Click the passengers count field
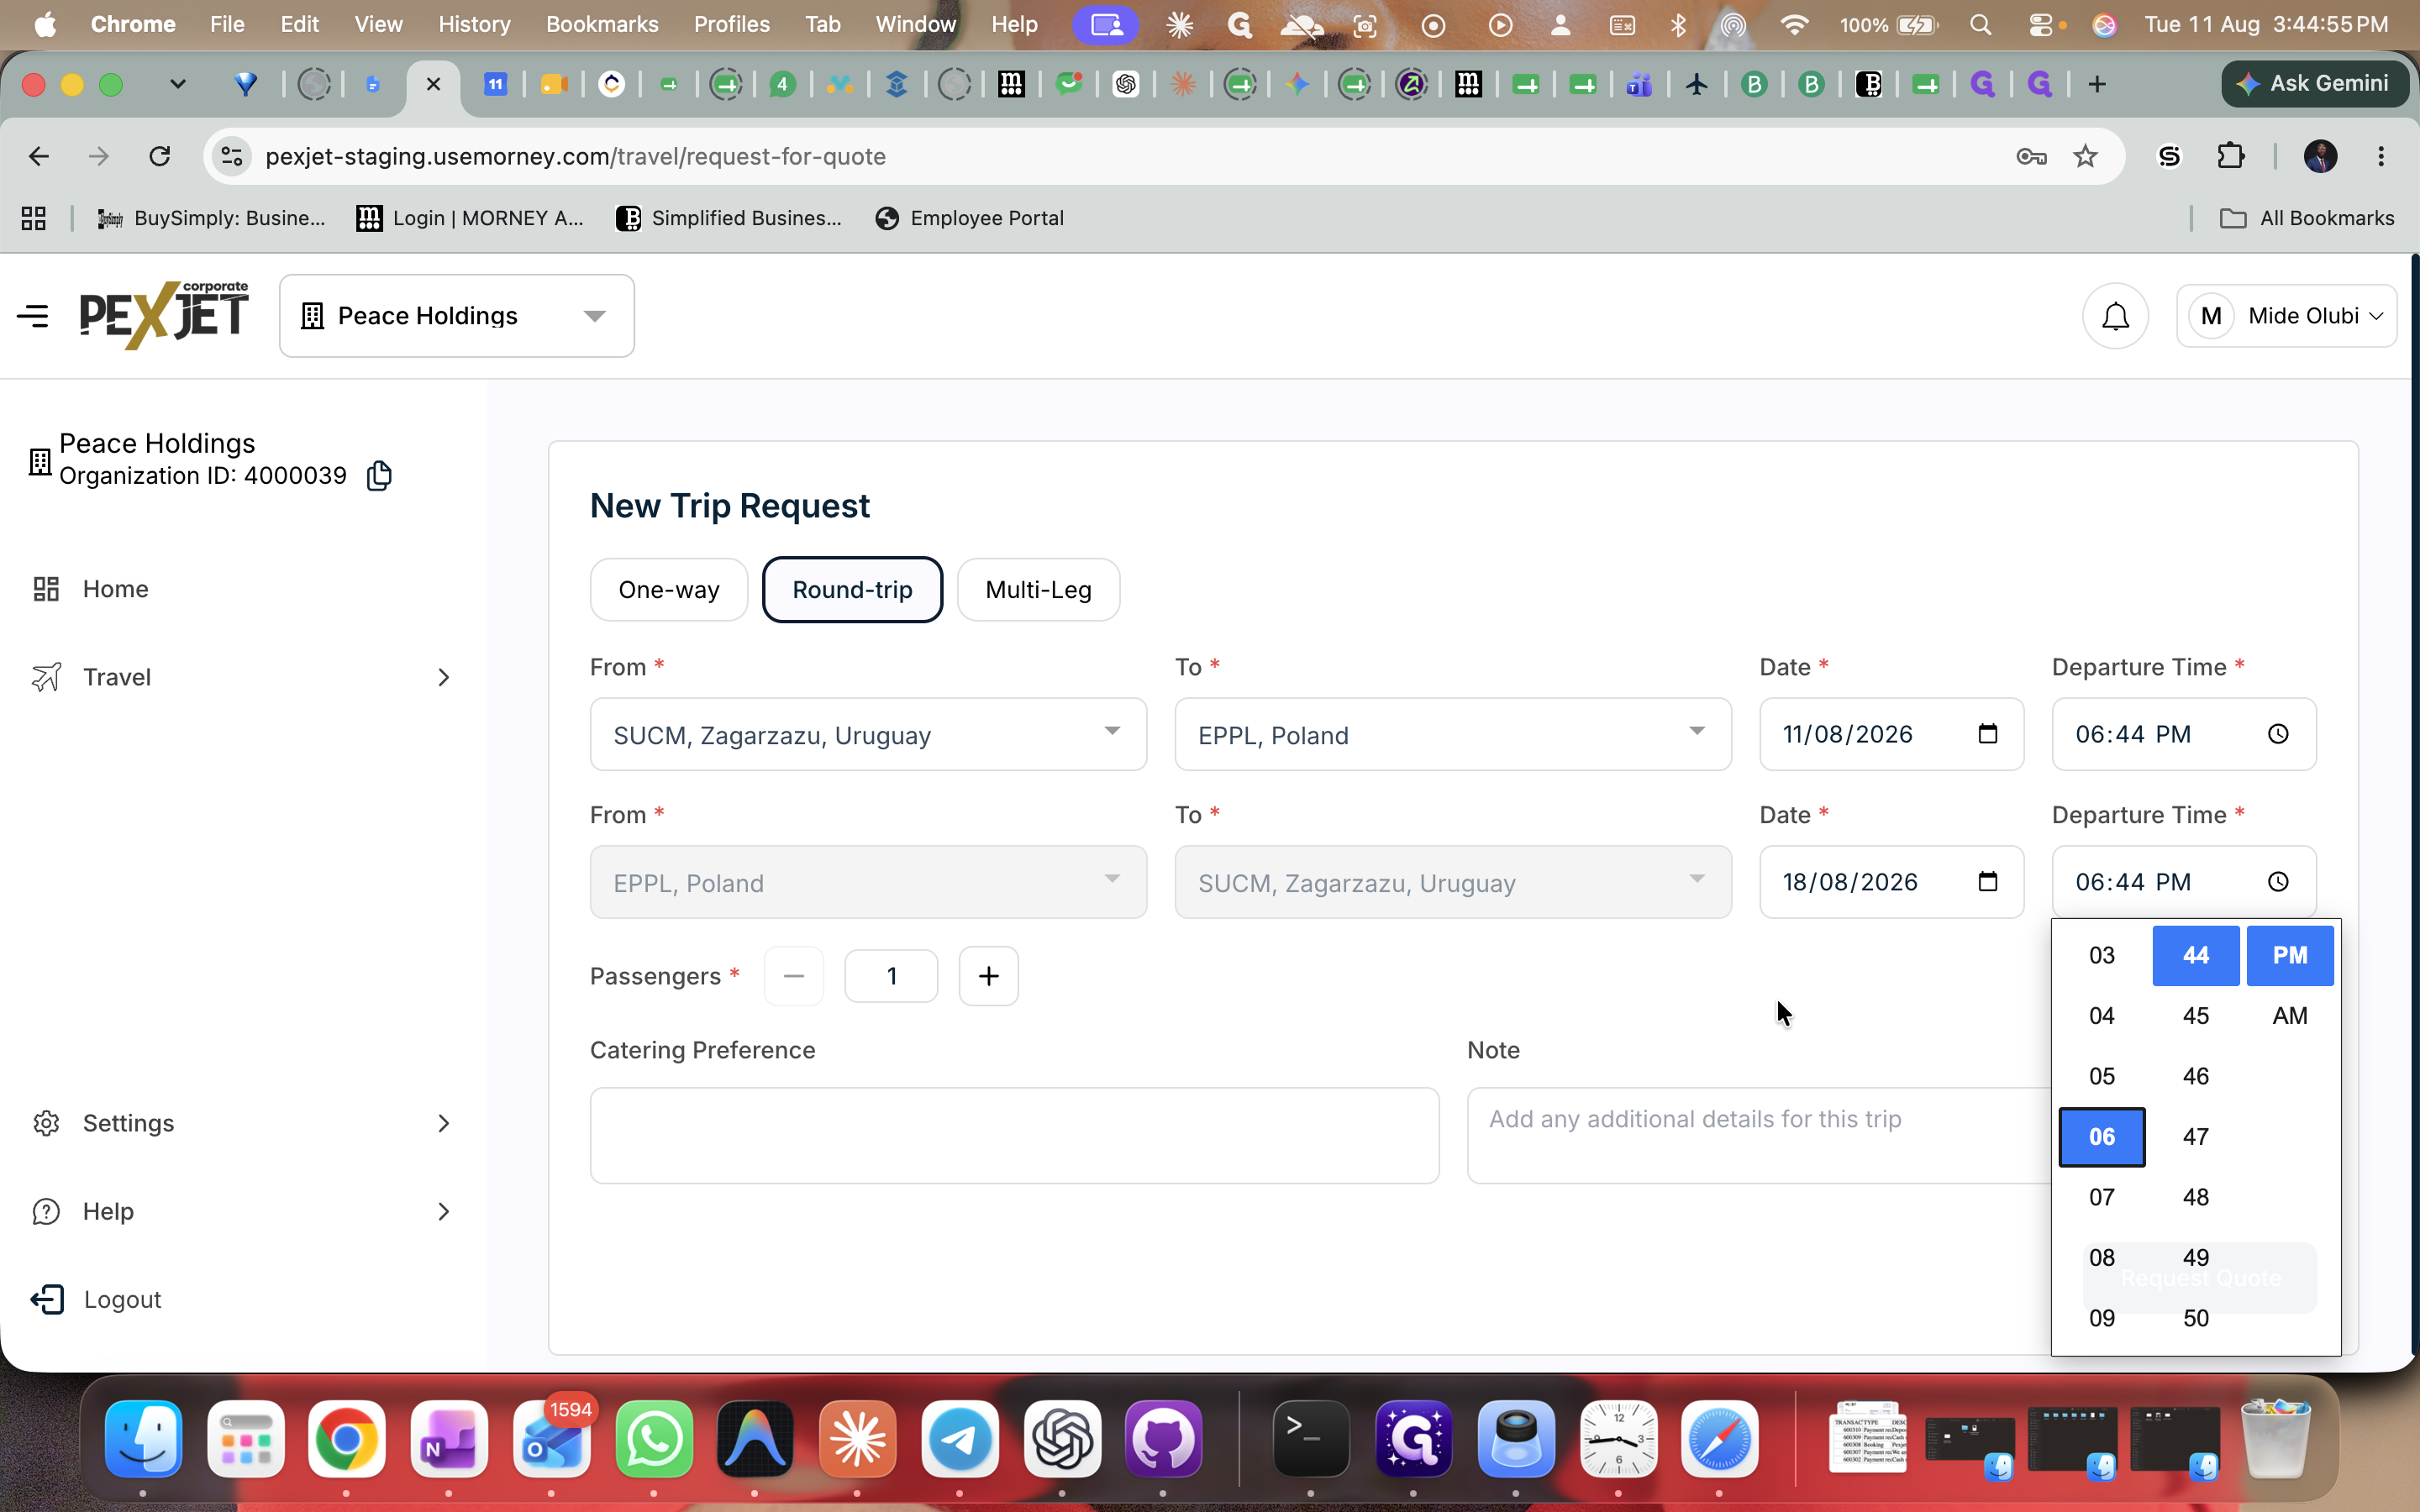 (x=891, y=976)
